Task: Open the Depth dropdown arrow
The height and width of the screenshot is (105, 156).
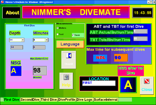Action: click(23, 40)
